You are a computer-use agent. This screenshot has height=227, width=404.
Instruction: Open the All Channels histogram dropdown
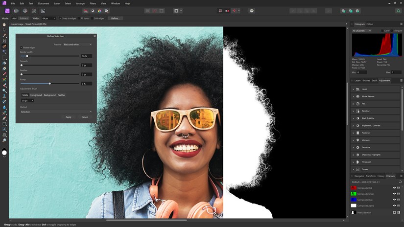pyautogui.click(x=361, y=31)
